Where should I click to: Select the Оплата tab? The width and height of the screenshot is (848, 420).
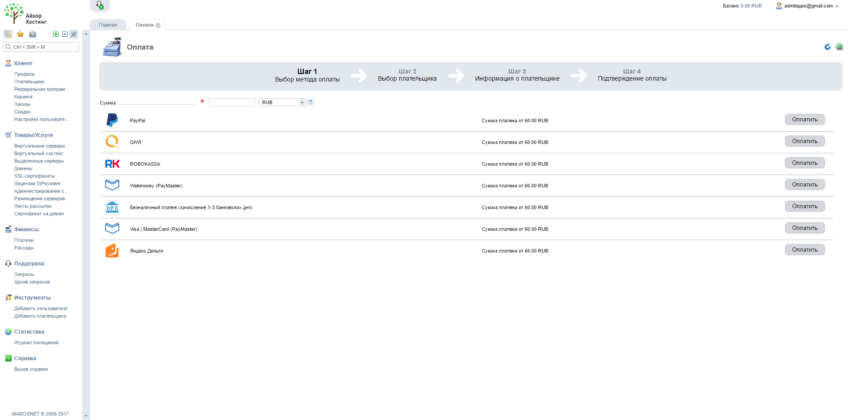tap(145, 25)
